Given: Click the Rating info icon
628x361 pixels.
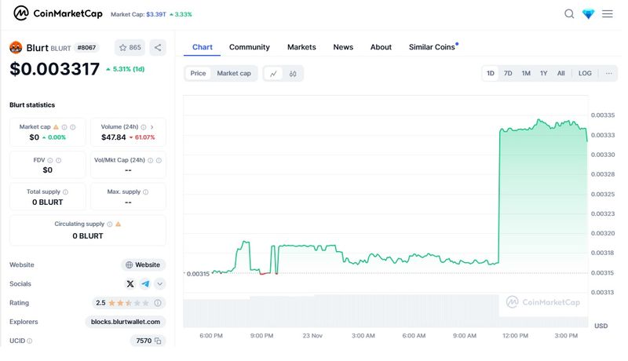Looking at the screenshot, I should 158,303.
